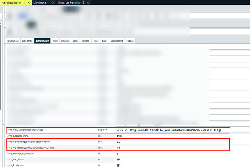Viewport: 250px width, 167px height.
Task: Open the Kategorien sub-tab
Action: click(28, 41)
